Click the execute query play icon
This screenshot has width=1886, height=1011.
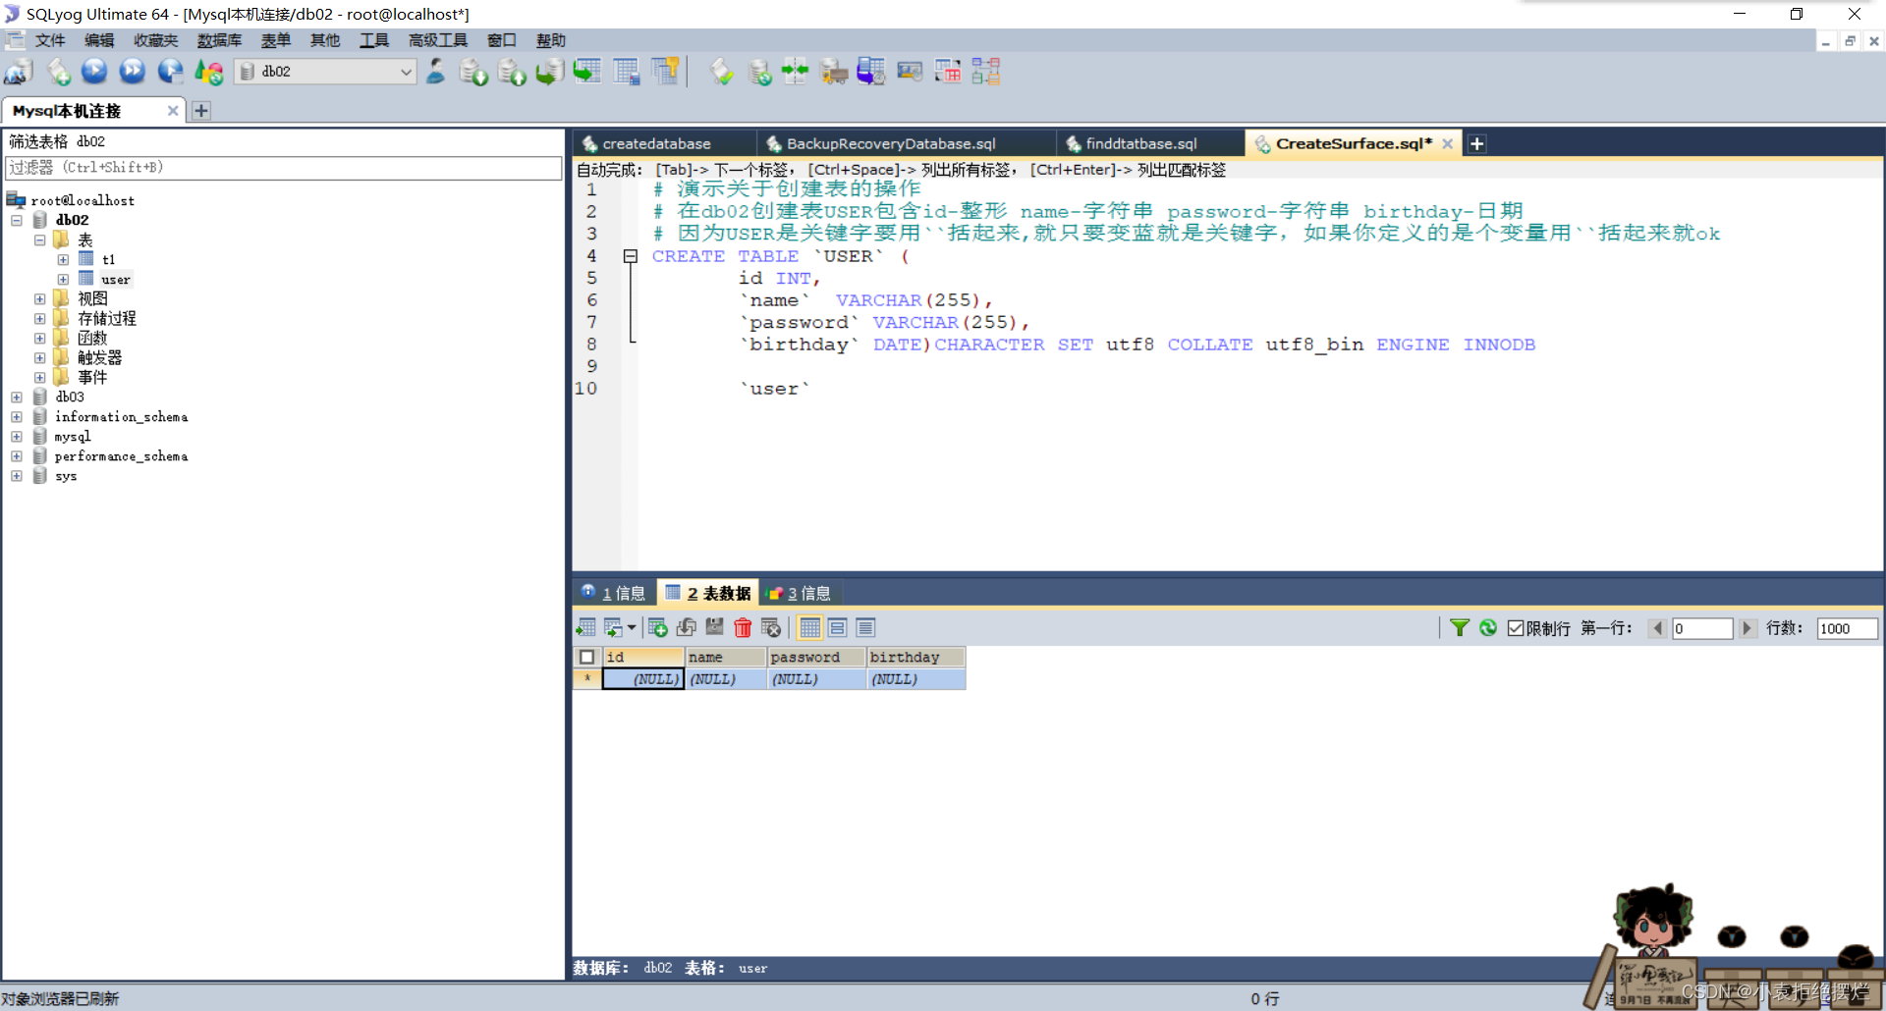[94, 71]
